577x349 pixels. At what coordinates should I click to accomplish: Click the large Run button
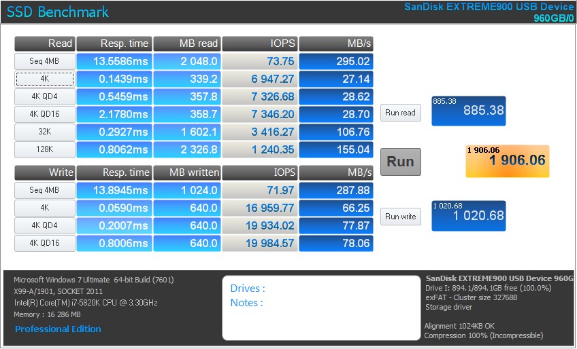[400, 162]
